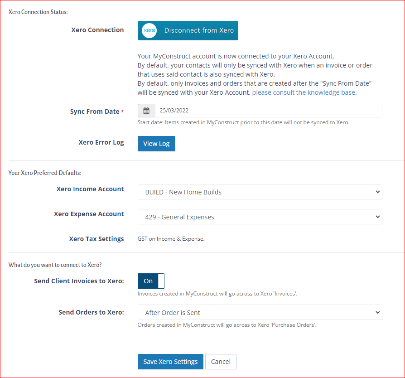Click the 'Invoices created in MyConstruct' hint
The image size is (405, 378).
(x=217, y=294)
